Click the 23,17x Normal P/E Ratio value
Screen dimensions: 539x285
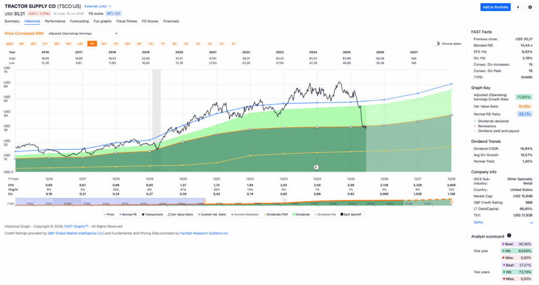tap(525, 114)
